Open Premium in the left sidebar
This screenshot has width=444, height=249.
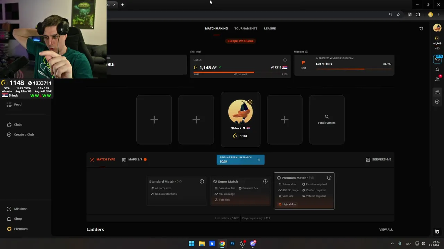tap(17, 229)
